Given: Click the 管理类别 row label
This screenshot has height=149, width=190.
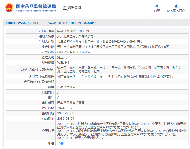Looking at the screenshot, I should point(48,57).
